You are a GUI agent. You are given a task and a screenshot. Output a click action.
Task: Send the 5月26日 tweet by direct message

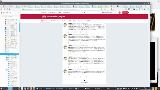point(86,32)
